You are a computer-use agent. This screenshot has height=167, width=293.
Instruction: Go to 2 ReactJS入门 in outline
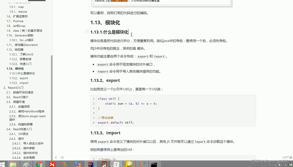14,88
